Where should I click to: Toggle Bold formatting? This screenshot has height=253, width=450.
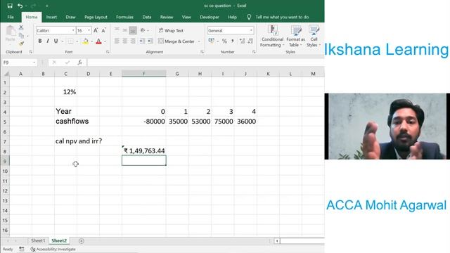(40, 41)
